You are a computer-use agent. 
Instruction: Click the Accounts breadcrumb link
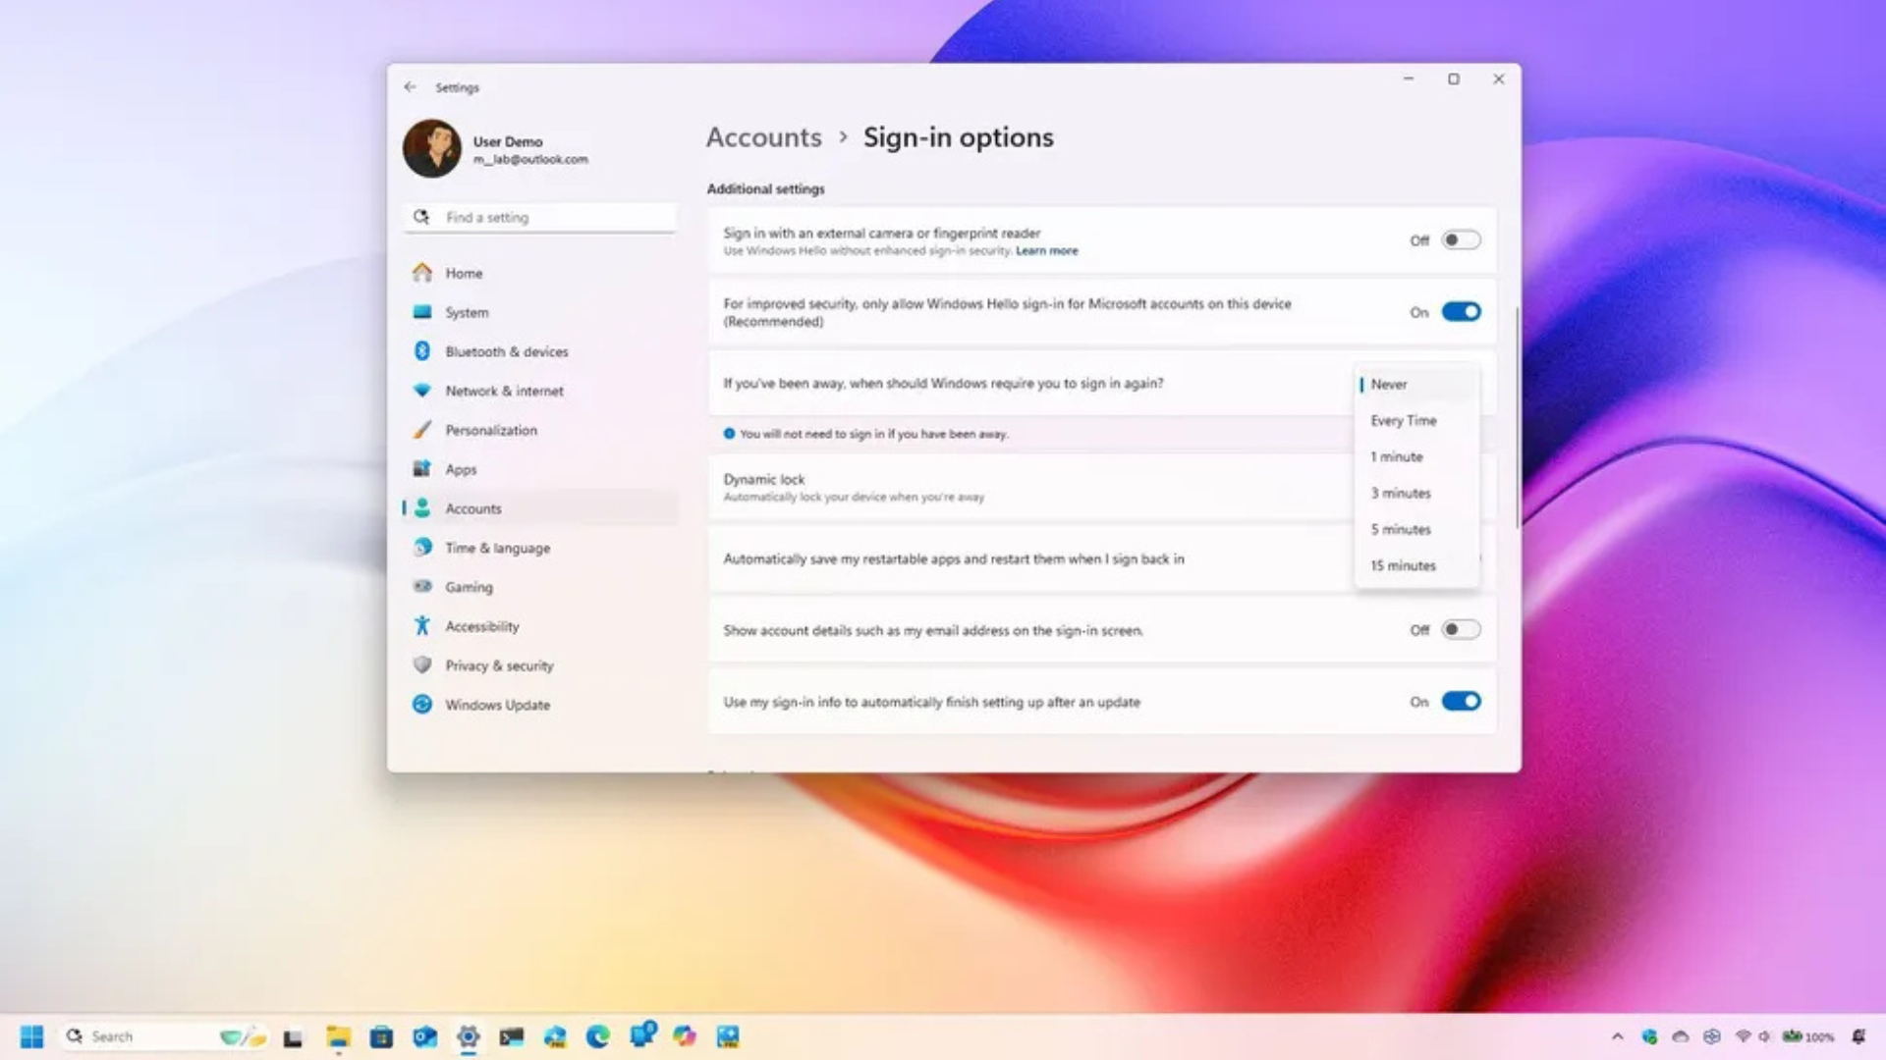click(763, 137)
